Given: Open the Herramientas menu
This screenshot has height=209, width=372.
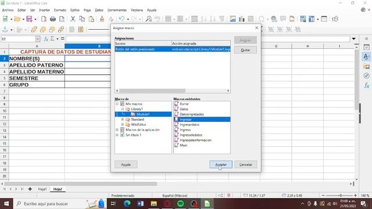Looking at the screenshot, I should click(x=117, y=10).
